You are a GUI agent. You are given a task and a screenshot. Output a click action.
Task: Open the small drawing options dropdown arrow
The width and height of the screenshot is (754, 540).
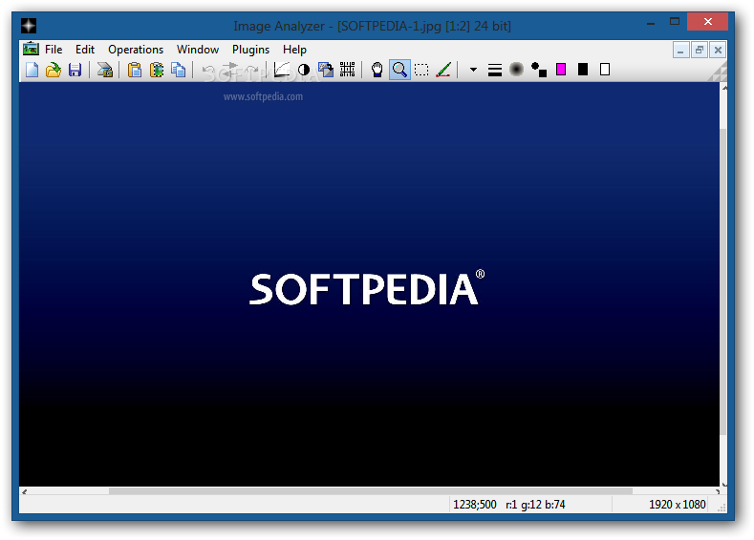tap(473, 70)
